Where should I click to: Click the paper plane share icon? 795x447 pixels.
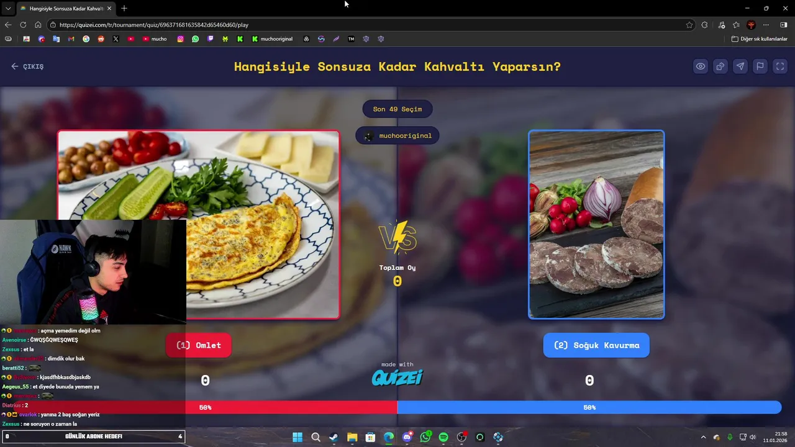pos(740,66)
